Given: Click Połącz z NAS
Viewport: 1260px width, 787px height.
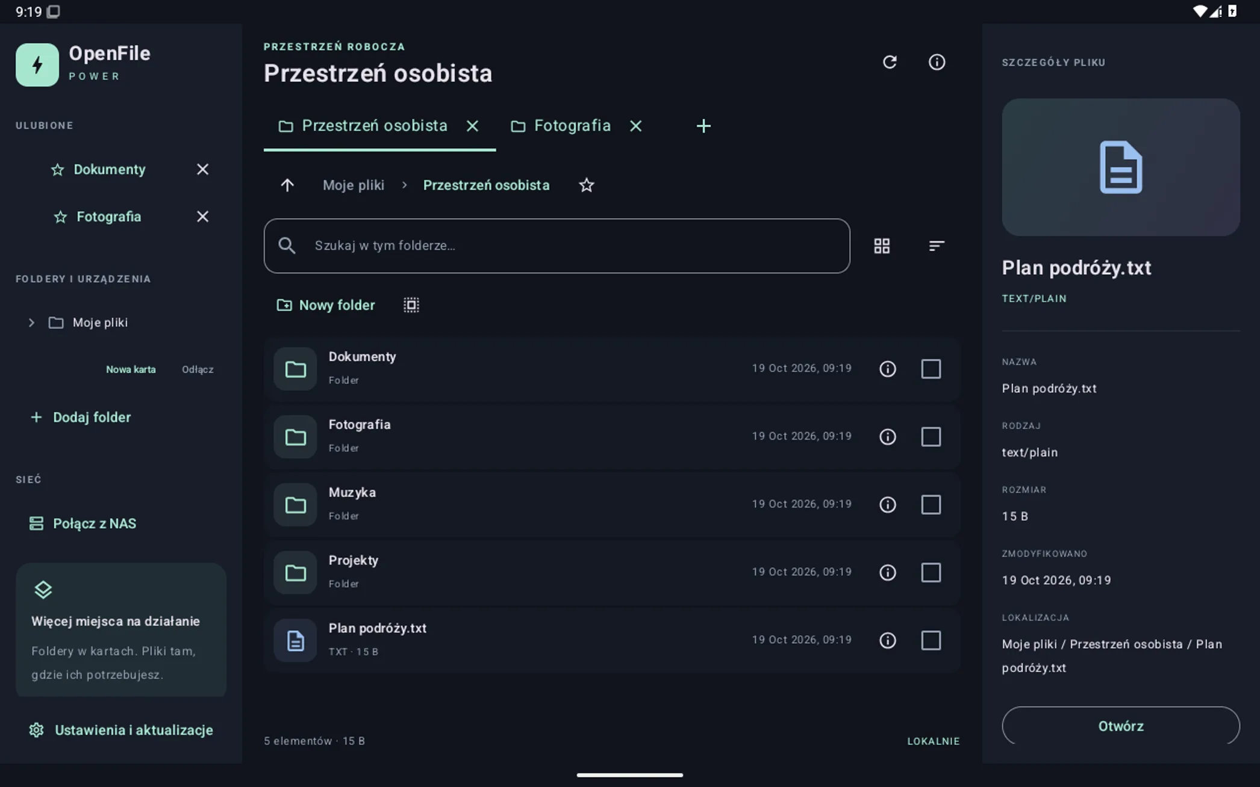Looking at the screenshot, I should pos(83,523).
